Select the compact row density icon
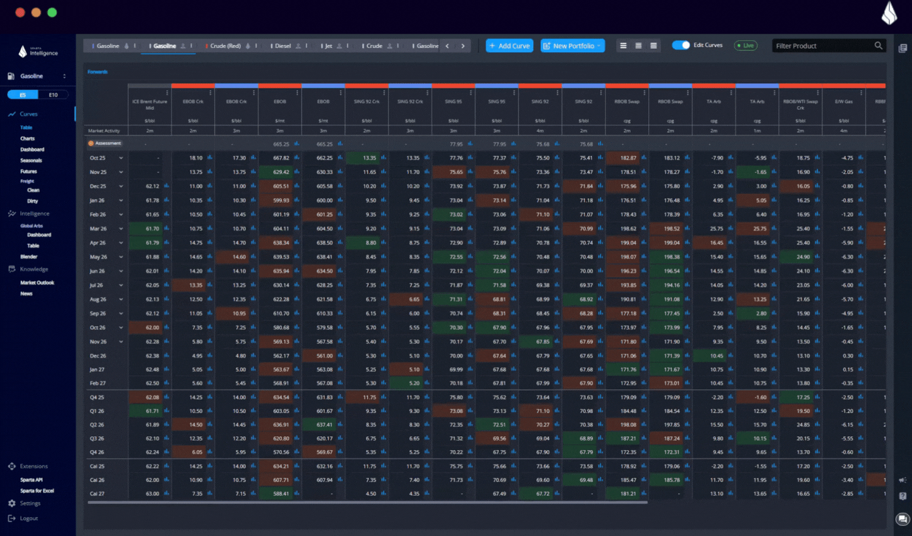Screen dimensions: 912x536 tap(653, 46)
